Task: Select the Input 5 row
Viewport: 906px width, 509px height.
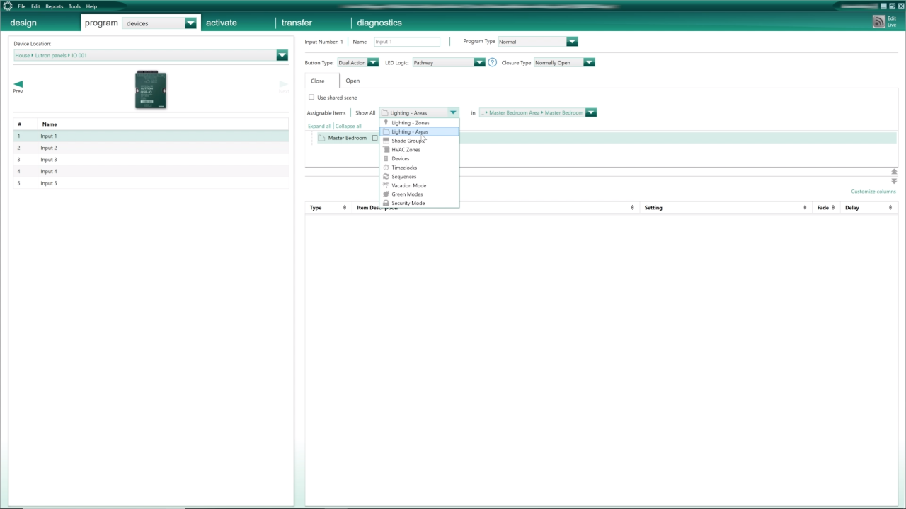Action: (151, 183)
